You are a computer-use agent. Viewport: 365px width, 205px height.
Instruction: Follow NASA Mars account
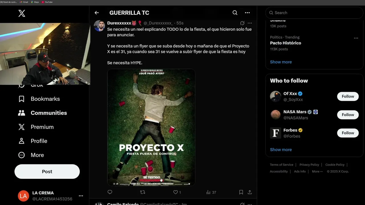348,115
